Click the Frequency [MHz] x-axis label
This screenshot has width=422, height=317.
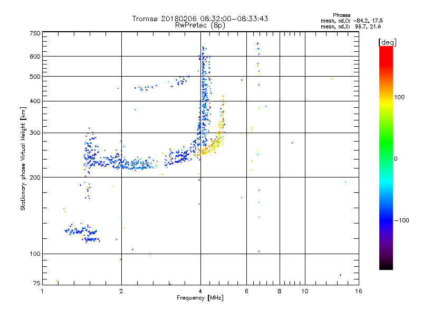[200, 299]
